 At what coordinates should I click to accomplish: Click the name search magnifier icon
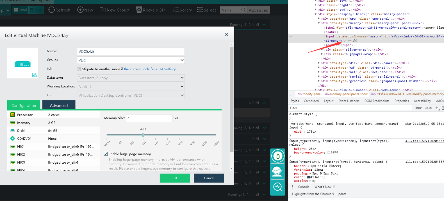coord(243,10)
